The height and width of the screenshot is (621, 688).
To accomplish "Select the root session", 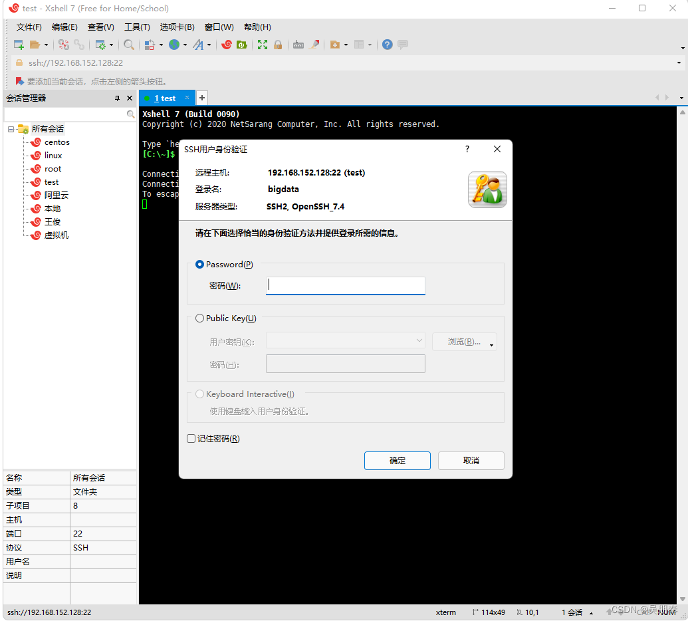I will tap(53, 169).
